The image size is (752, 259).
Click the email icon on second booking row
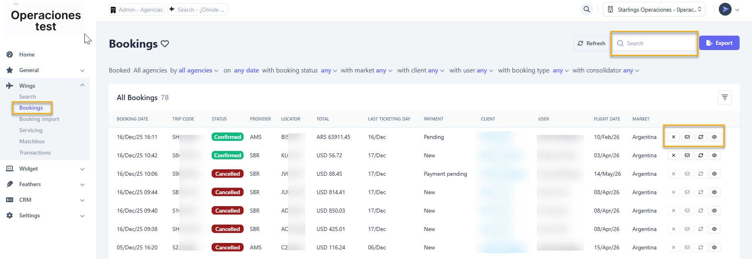pyautogui.click(x=687, y=155)
